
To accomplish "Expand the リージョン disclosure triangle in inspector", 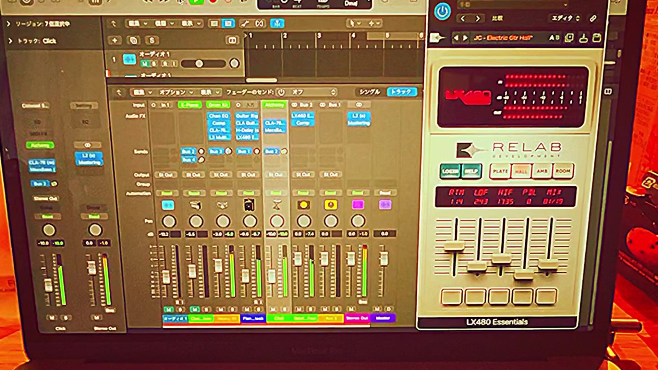I will [9, 24].
